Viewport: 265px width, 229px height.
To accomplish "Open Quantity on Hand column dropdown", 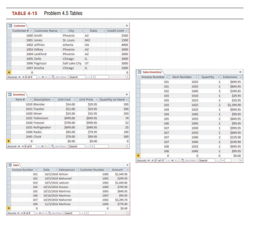I will click(127, 100).
